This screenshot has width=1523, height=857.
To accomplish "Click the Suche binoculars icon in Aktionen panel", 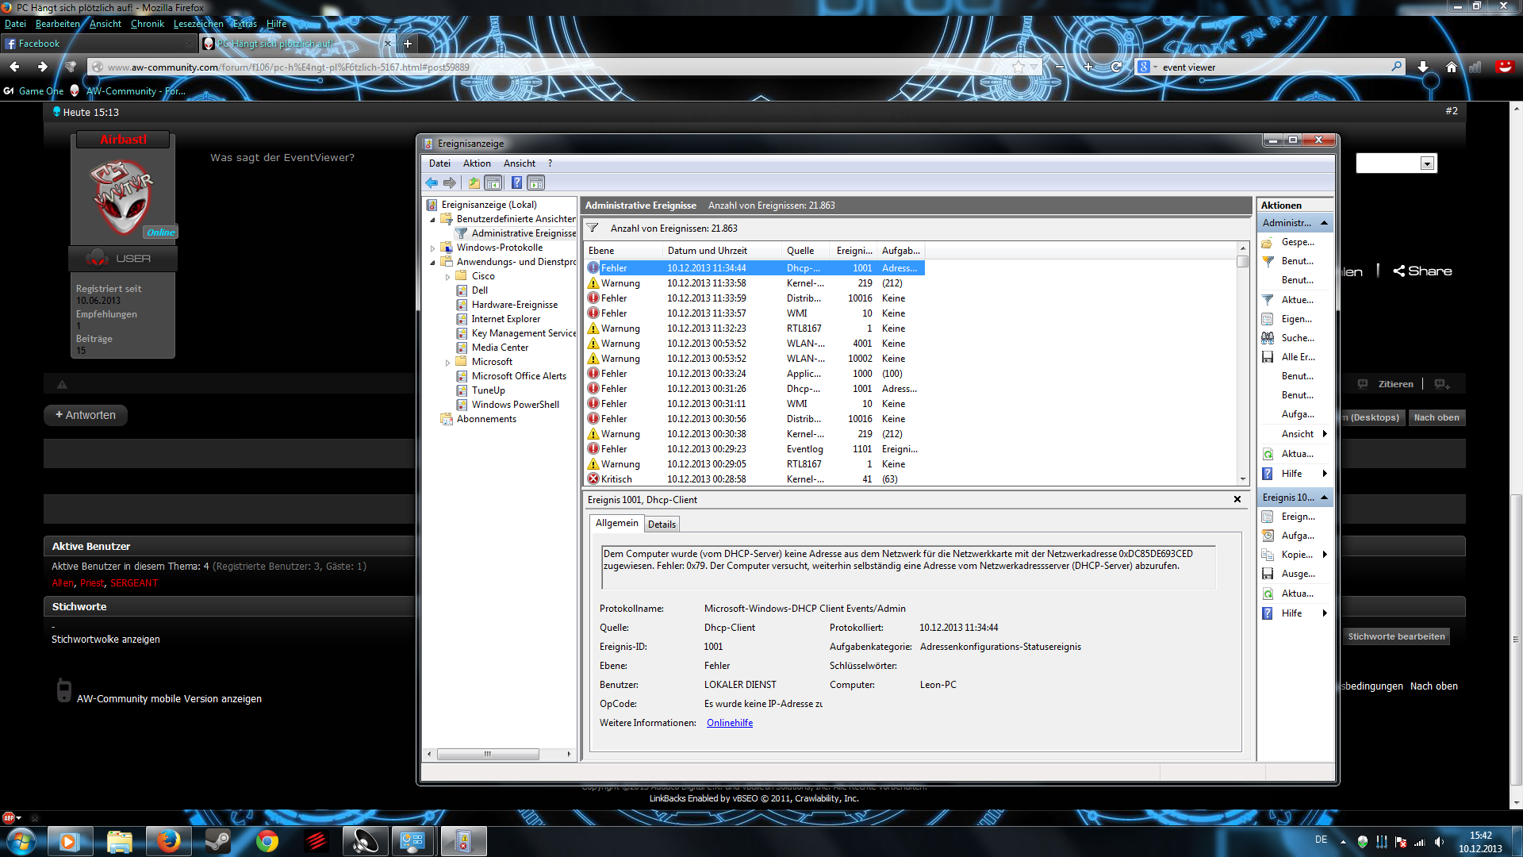I will (1268, 338).
